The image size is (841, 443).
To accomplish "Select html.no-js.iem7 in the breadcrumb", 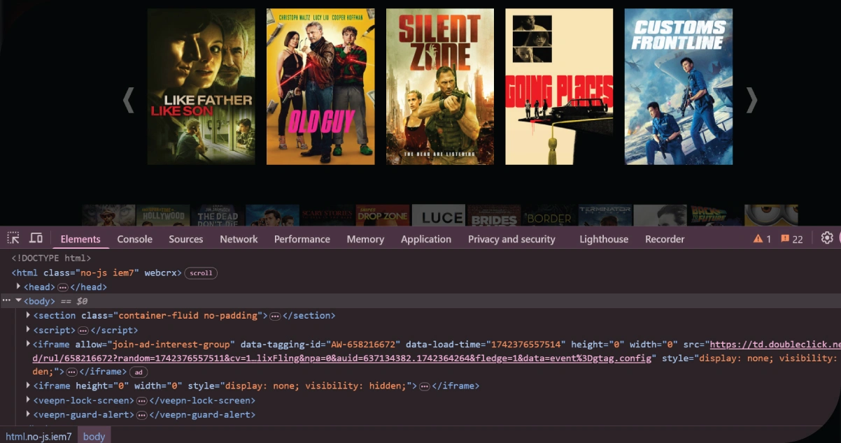I will (x=38, y=437).
